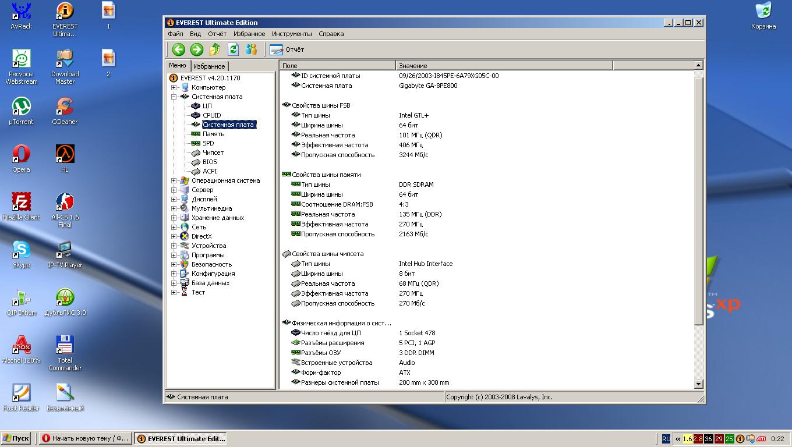This screenshot has height=447, width=792.
Task: Open AvRack desktop icon
Action: point(22,16)
